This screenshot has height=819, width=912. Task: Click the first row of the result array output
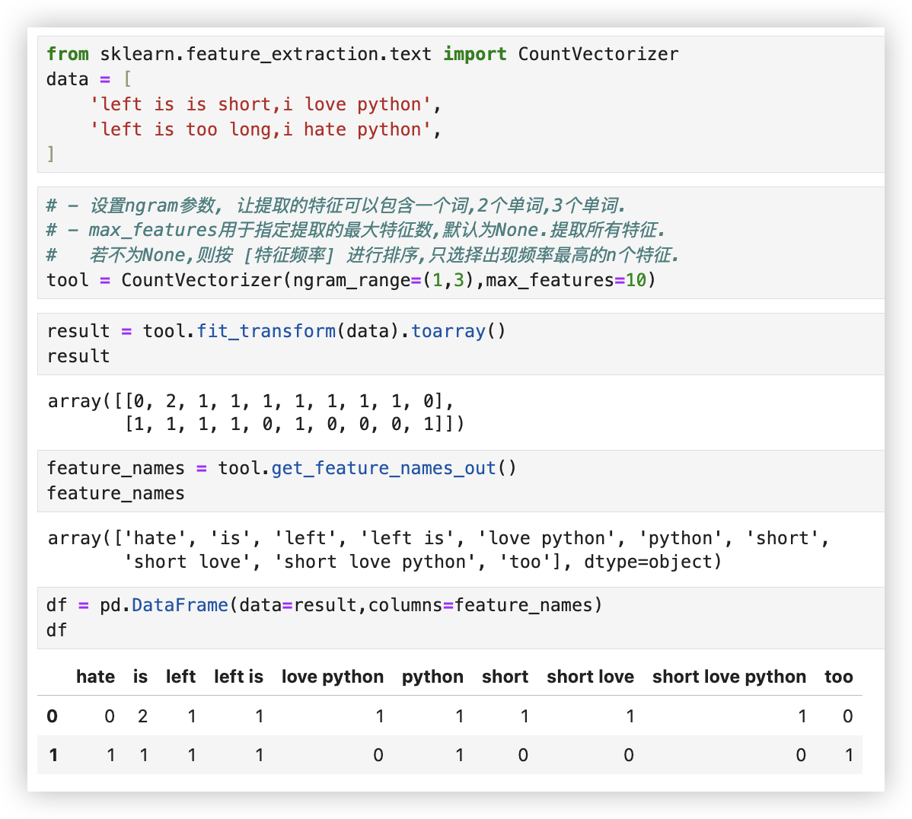click(251, 401)
